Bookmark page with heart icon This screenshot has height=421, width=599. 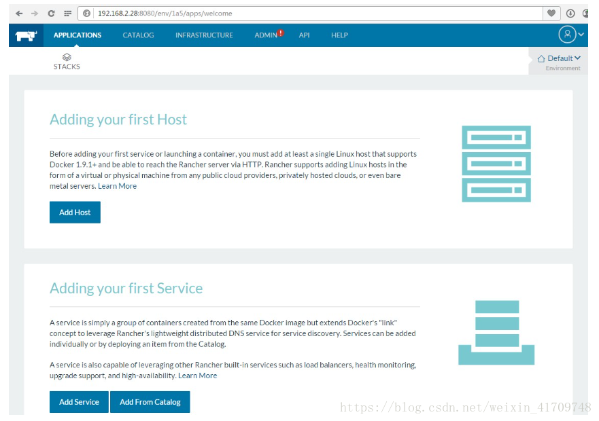[551, 14]
